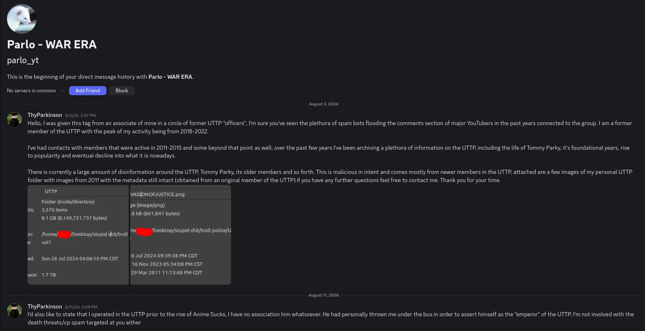
Task: Click the 8/3/24, 3:07 PM timestamp
Action: [x=81, y=116]
